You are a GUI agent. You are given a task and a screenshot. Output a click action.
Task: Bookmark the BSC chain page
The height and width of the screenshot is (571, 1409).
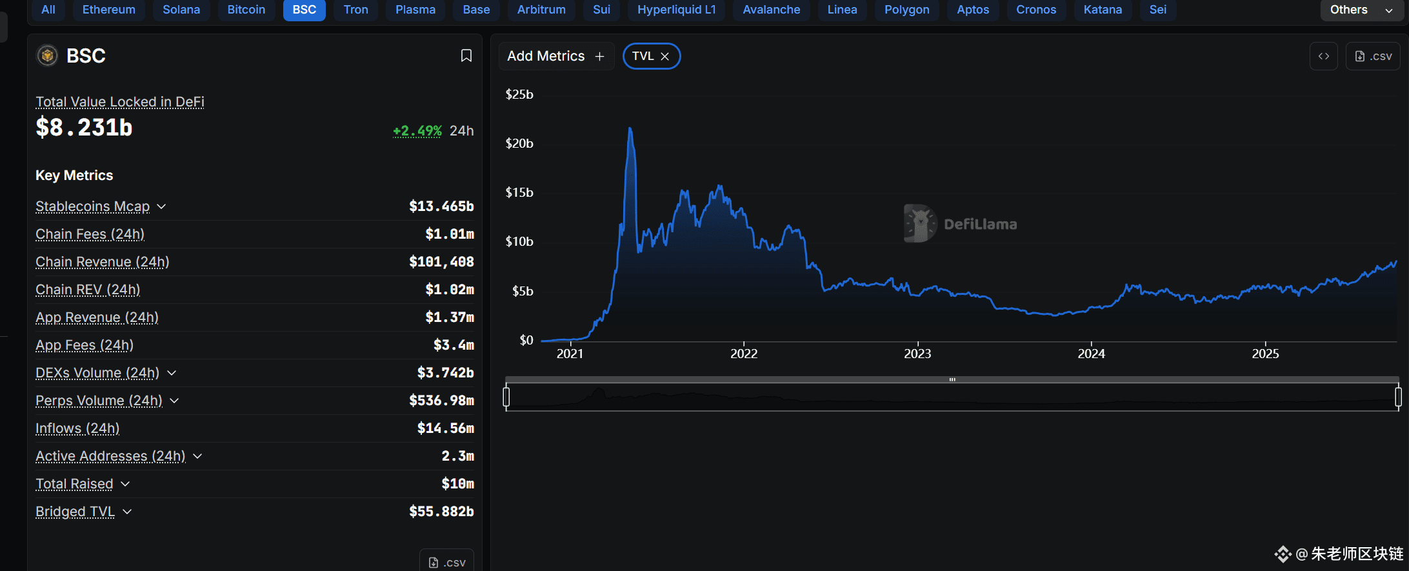[466, 56]
